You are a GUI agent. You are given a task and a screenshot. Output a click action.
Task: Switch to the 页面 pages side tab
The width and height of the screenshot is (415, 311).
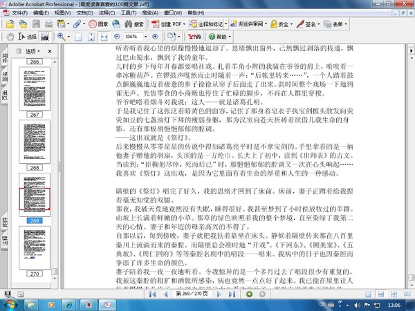point(5,96)
